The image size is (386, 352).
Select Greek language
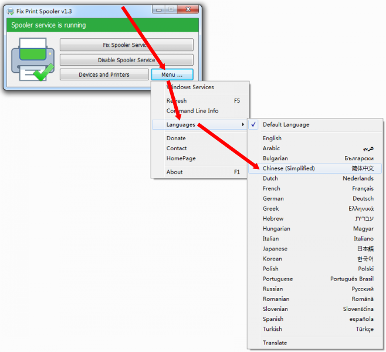tap(315, 209)
